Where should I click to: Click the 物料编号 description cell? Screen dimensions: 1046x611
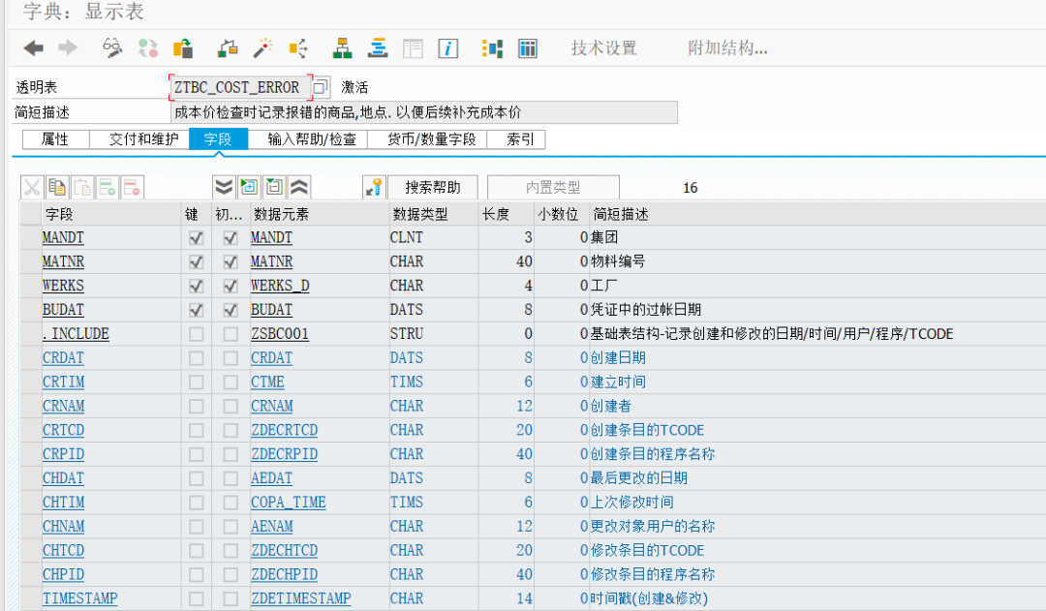coord(618,262)
